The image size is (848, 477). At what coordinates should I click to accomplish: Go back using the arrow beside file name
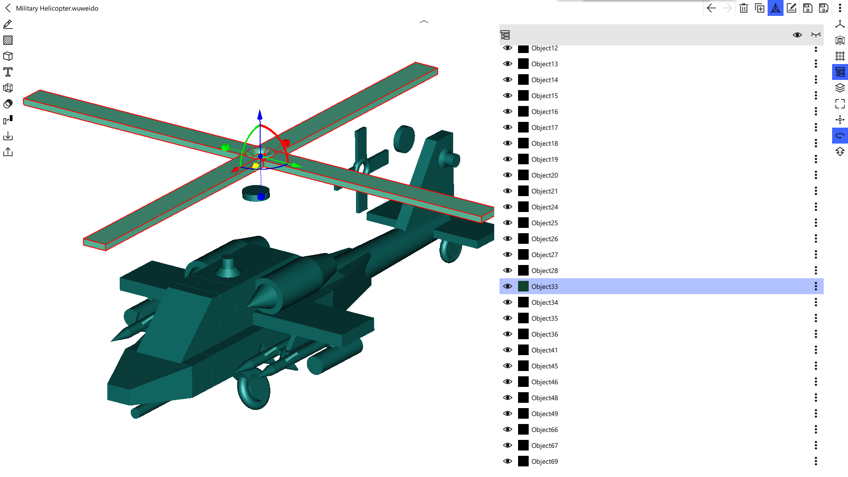tap(8, 8)
